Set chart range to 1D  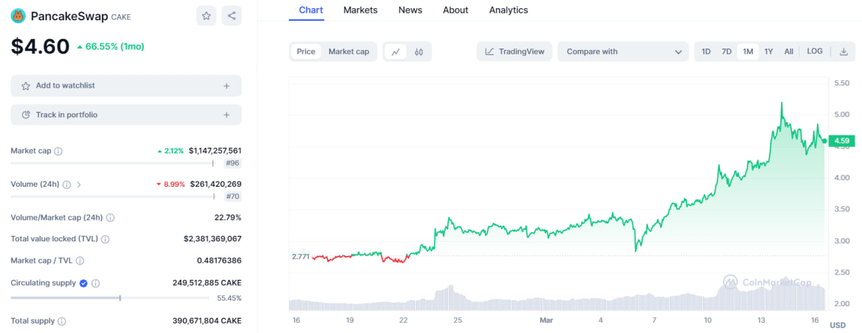(706, 51)
